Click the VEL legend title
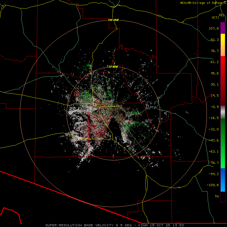Image resolution: width=227 pixels, height=227 pixels. click(x=221, y=15)
